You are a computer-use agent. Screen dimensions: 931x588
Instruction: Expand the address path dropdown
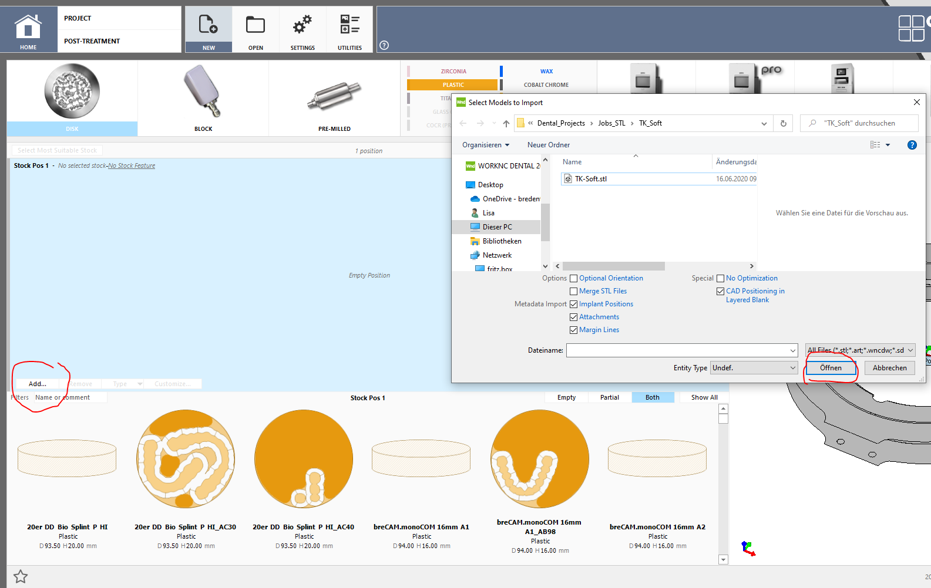764,123
